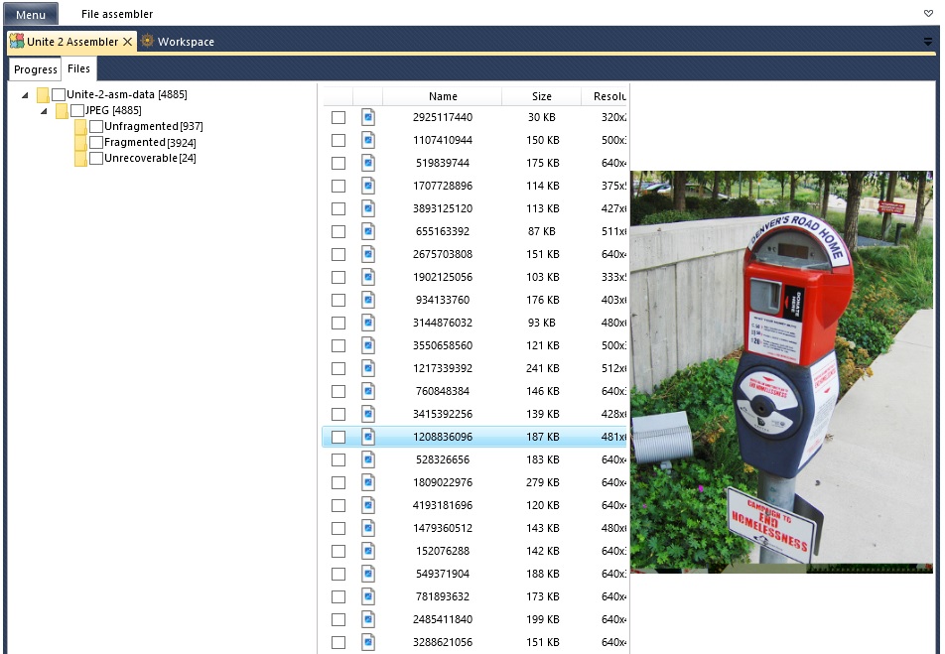The height and width of the screenshot is (654, 945).
Task: Switch to the Unite 2 Assembler tab
Action: tap(72, 42)
